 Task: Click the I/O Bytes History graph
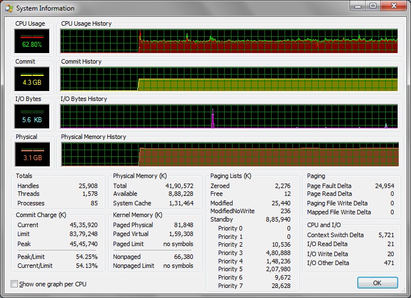pos(229,117)
